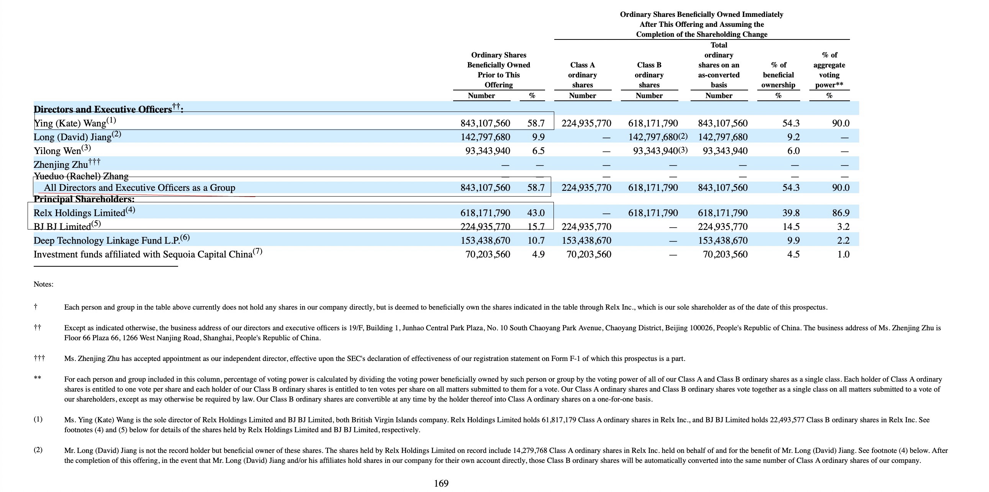Click the Principal Shareholders section heading

pyautogui.click(x=84, y=199)
